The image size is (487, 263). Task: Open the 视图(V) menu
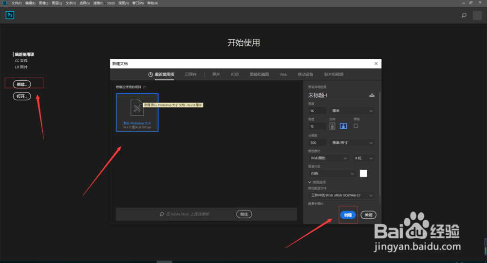pyautogui.click(x=123, y=3)
